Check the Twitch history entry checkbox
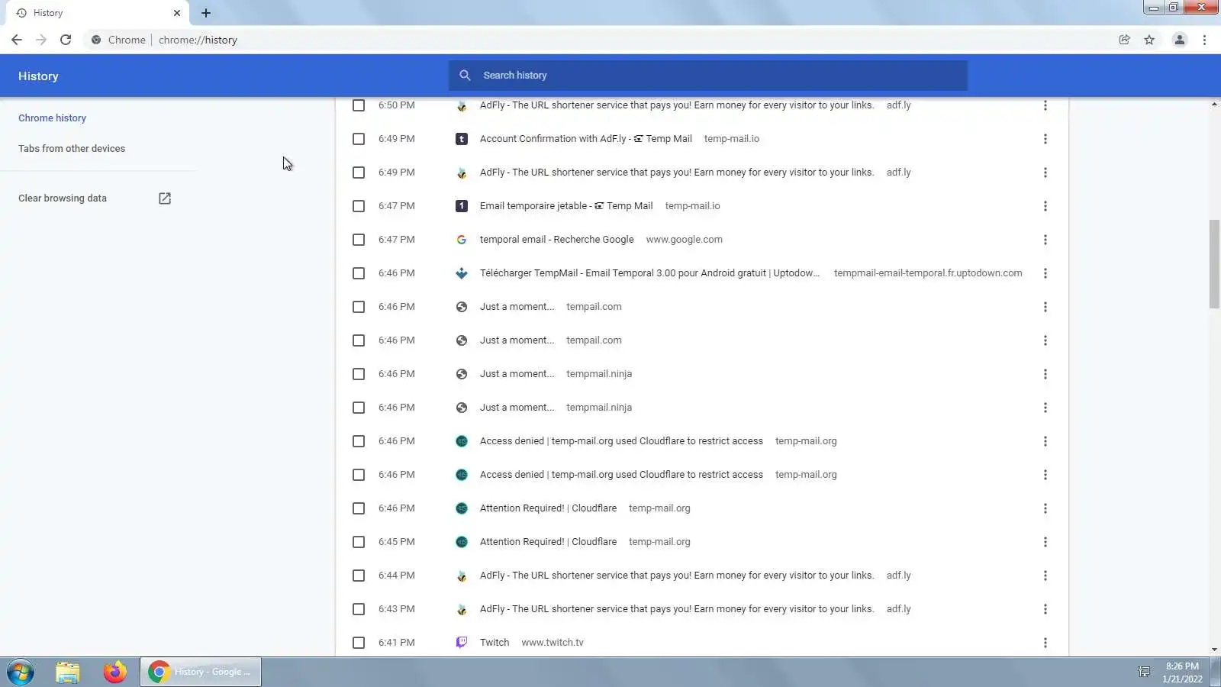Viewport: 1221px width, 687px height. [x=359, y=643]
